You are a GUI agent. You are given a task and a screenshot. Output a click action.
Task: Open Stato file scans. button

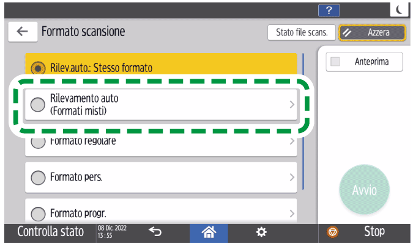(302, 32)
